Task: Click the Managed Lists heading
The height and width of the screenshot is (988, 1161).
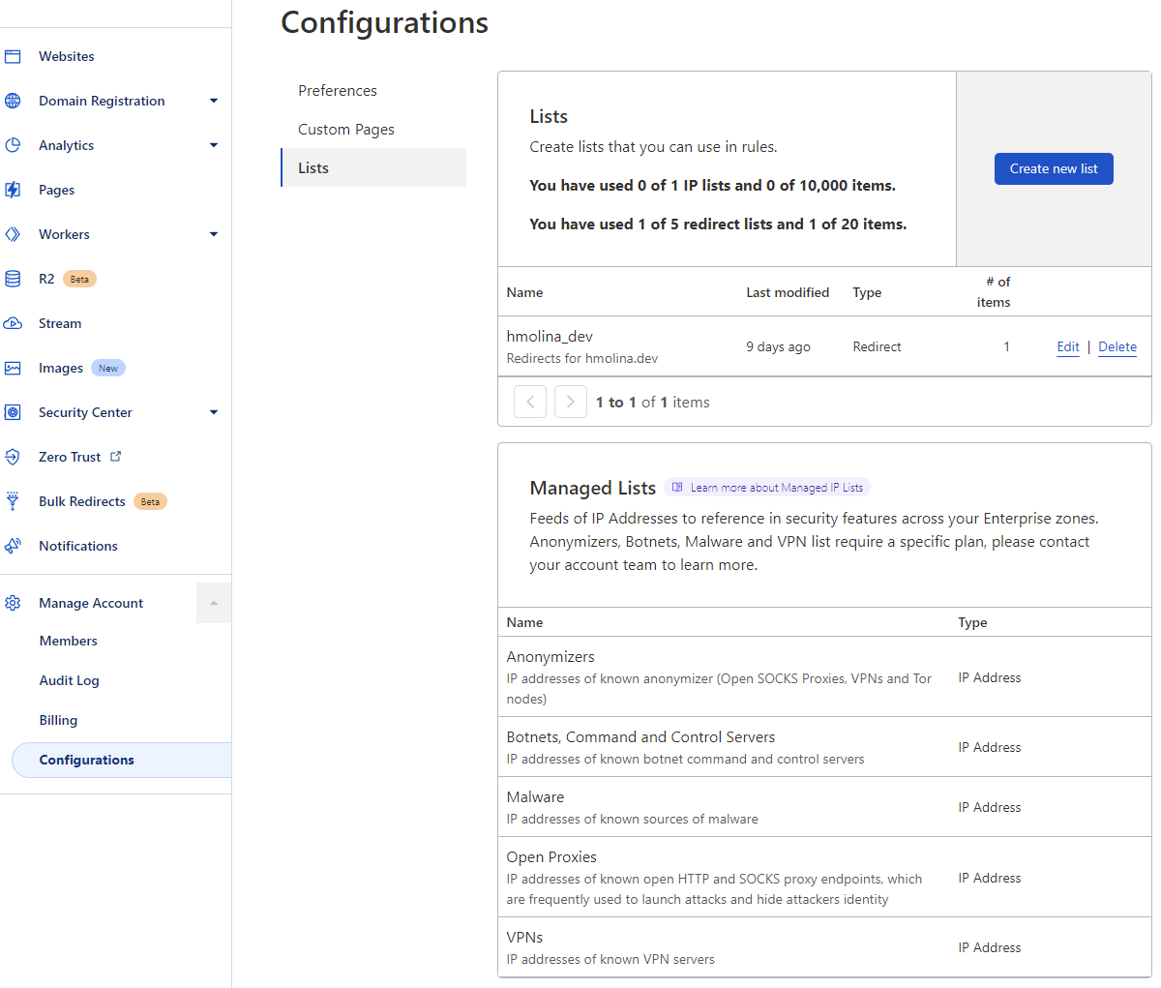Action: [x=593, y=488]
